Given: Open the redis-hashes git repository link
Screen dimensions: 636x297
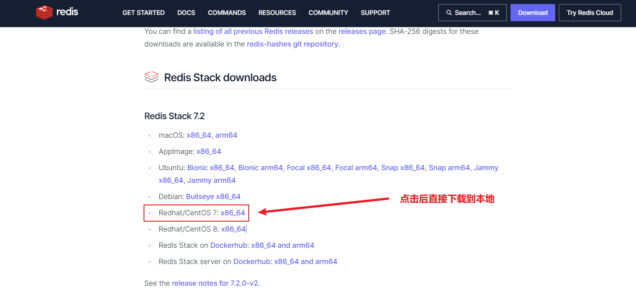Looking at the screenshot, I should click(292, 44).
